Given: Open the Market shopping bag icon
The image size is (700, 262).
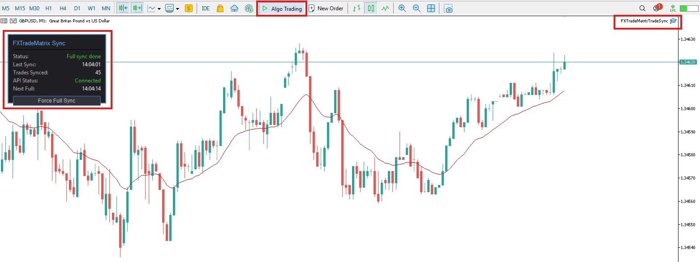Looking at the screenshot, I should (x=219, y=9).
